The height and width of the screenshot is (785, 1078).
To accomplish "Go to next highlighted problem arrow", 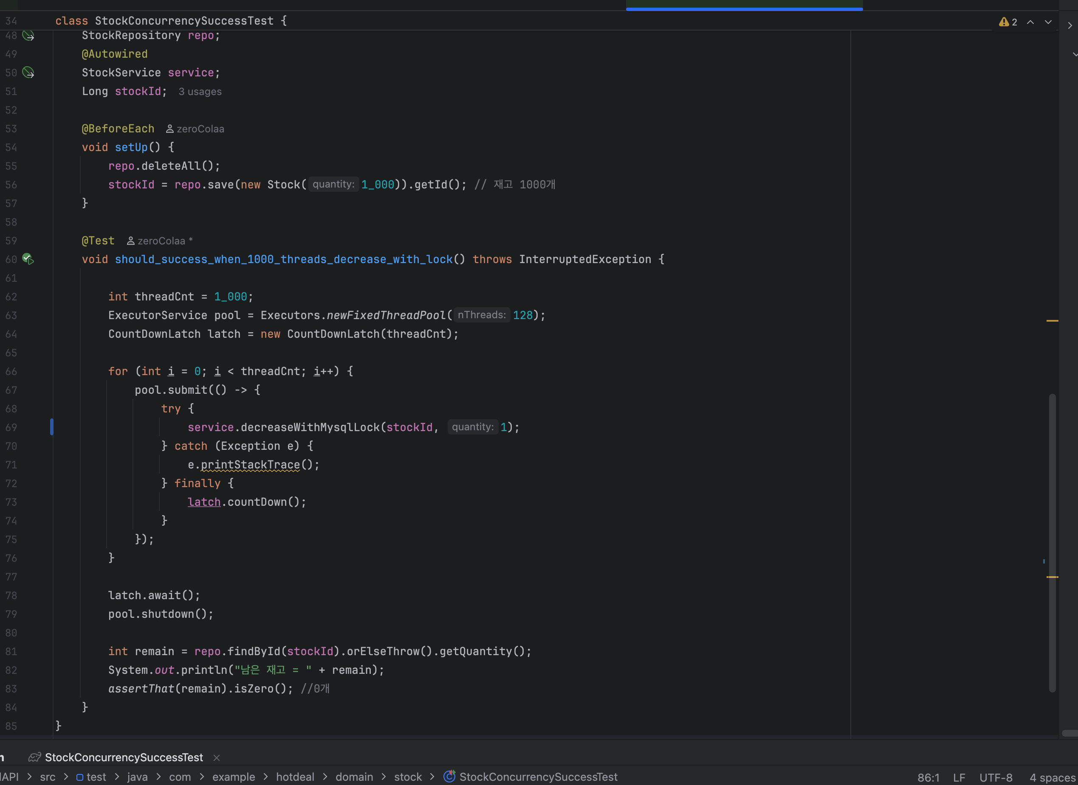I will coord(1048,22).
